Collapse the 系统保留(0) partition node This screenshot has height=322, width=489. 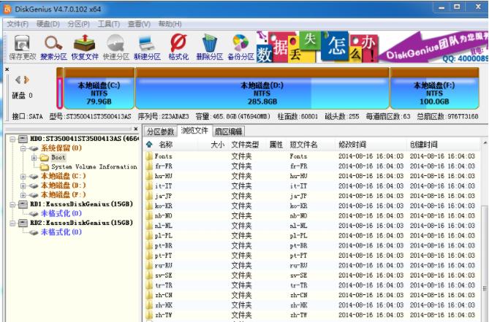pyautogui.click(x=23, y=148)
